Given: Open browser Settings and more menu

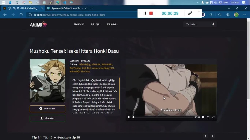Looking at the screenshot, I should (x=245, y=15).
